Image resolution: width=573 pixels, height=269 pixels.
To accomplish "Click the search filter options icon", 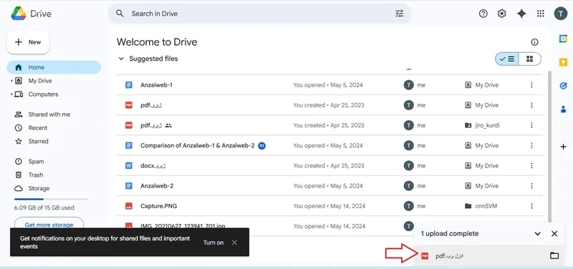I will click(400, 14).
